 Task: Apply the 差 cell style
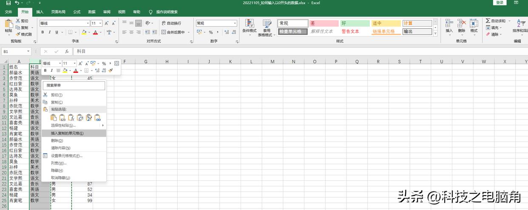pyautogui.click(x=324, y=23)
